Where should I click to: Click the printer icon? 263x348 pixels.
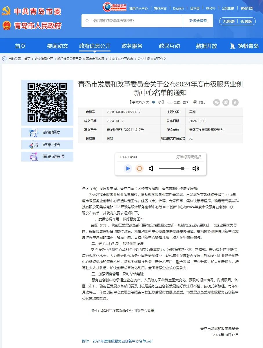(x=195, y=102)
